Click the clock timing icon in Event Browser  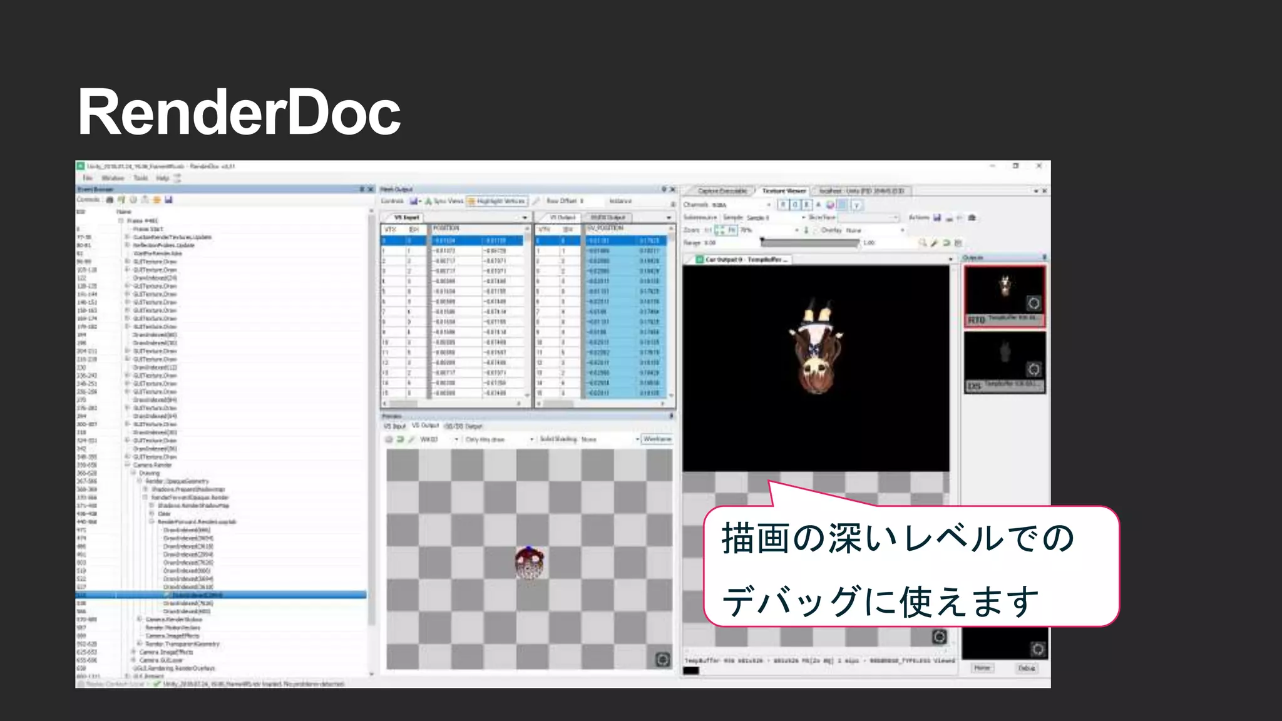[x=133, y=200]
